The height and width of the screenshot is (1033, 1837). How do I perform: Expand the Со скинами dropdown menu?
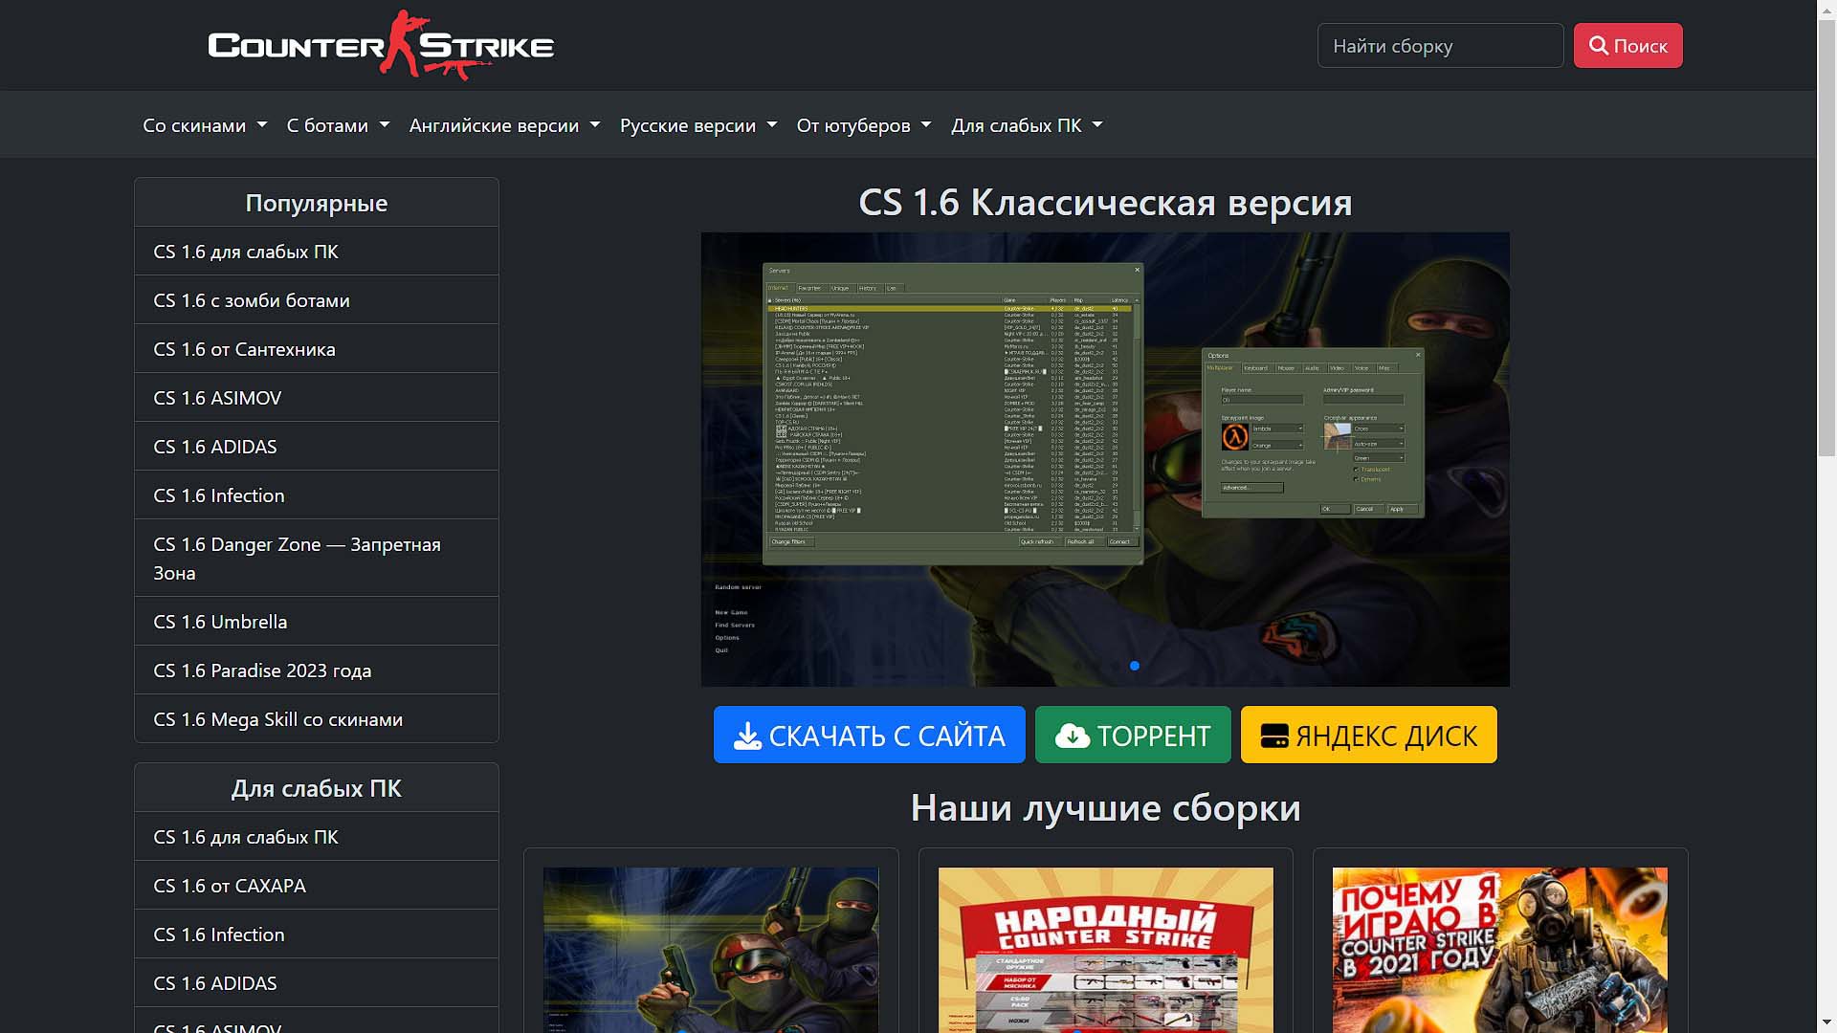tap(204, 125)
